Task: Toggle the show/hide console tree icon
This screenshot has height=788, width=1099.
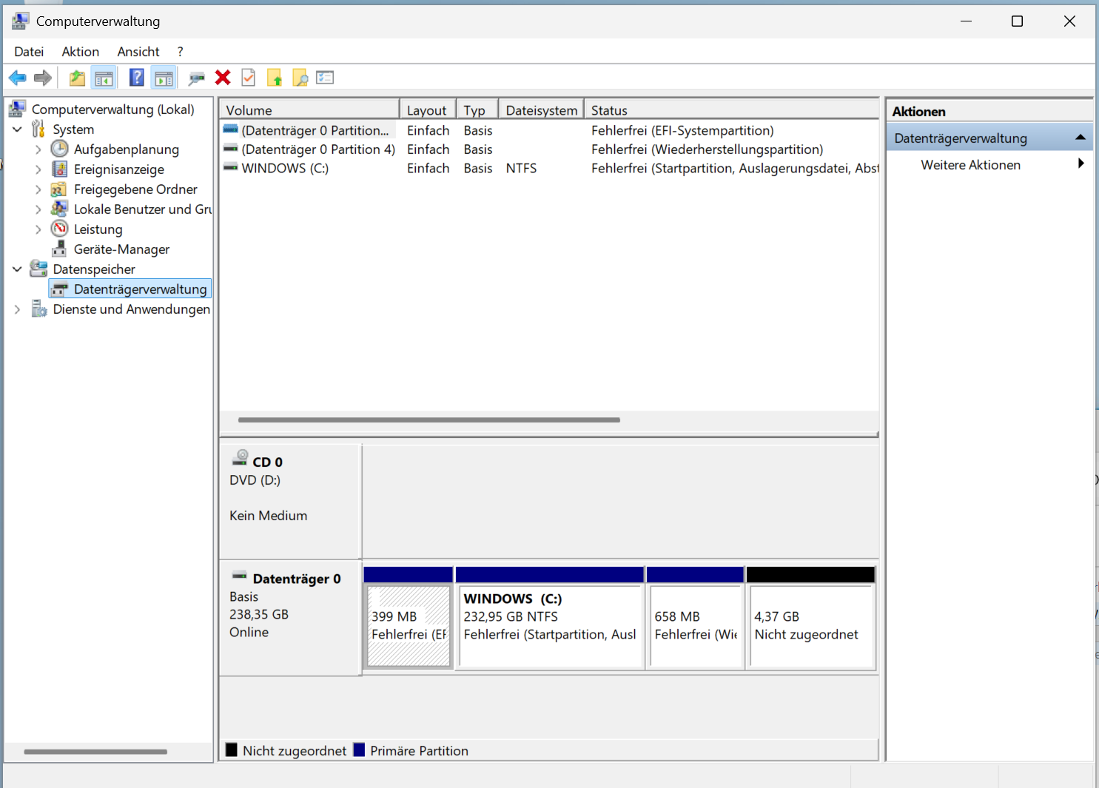Action: click(x=104, y=78)
